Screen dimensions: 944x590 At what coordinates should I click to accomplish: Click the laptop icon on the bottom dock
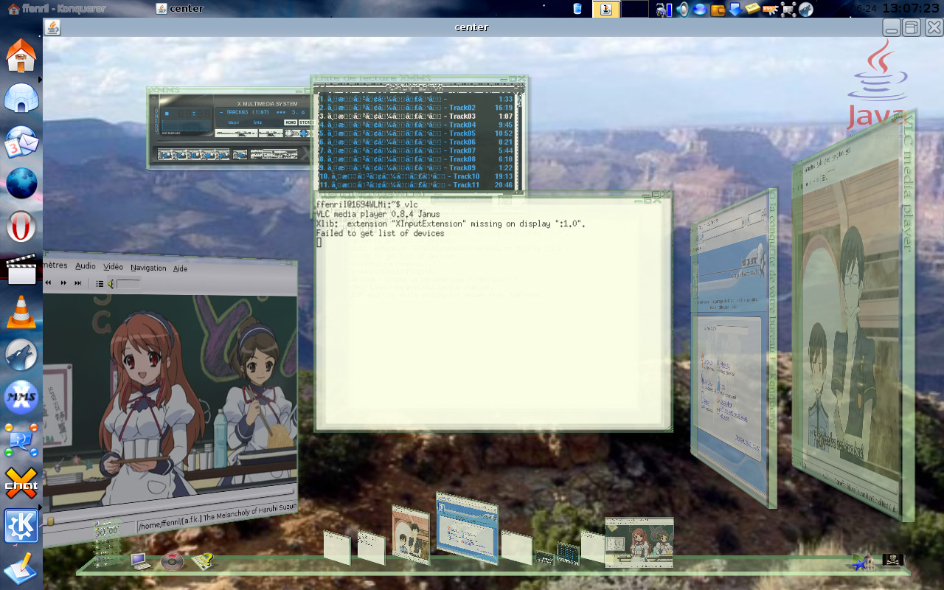pos(140,561)
